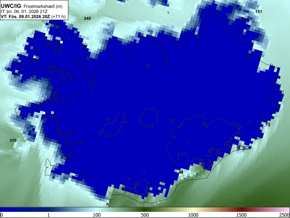Viewport: 290px width, 218px height.
Task: Click the 1500 label on the color scale
Action: [242, 215]
